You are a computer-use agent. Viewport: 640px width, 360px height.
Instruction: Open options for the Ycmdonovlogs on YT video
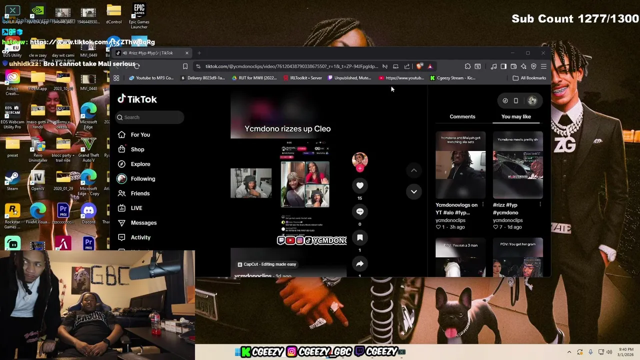pos(482,204)
